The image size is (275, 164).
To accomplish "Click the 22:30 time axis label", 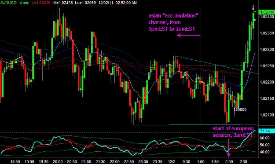I will point(129,161).
